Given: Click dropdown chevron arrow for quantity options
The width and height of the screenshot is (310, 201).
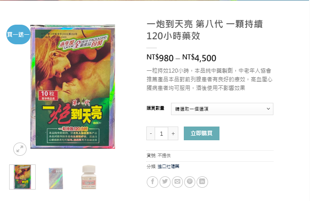Looking at the screenshot, I should pos(268,109).
